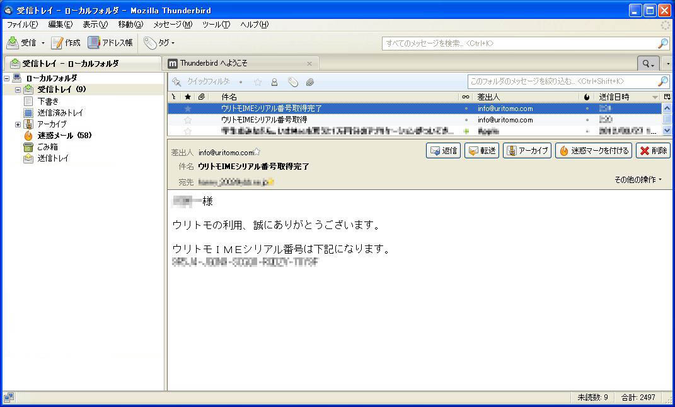Screen dimensions: 675x407
Task: Expand the アーカイブ folder tree
Action: coord(18,124)
